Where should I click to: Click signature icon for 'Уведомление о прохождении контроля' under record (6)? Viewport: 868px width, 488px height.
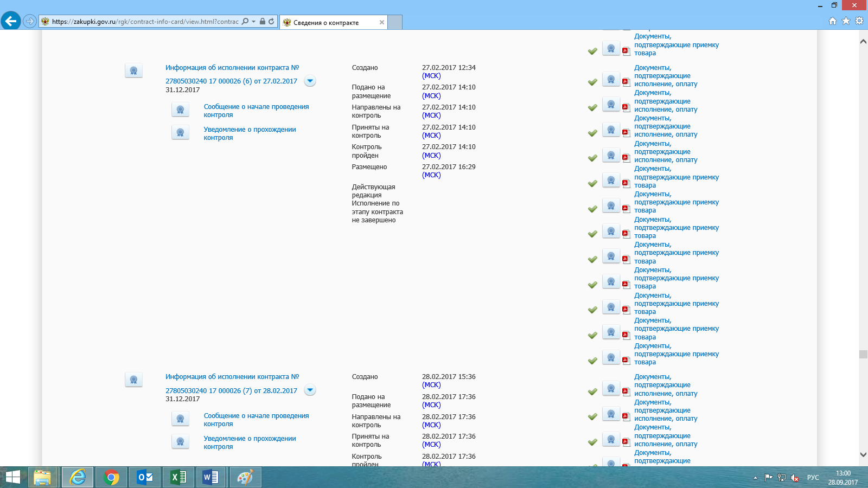pyautogui.click(x=180, y=133)
